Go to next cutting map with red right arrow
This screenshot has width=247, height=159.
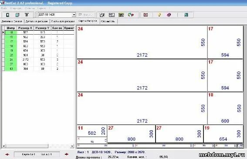click(x=67, y=154)
